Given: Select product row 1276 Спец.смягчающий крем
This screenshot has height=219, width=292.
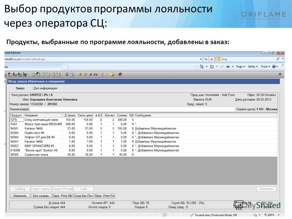Looking at the screenshot, I should tap(143, 120).
